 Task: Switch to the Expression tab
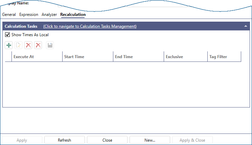[29, 15]
